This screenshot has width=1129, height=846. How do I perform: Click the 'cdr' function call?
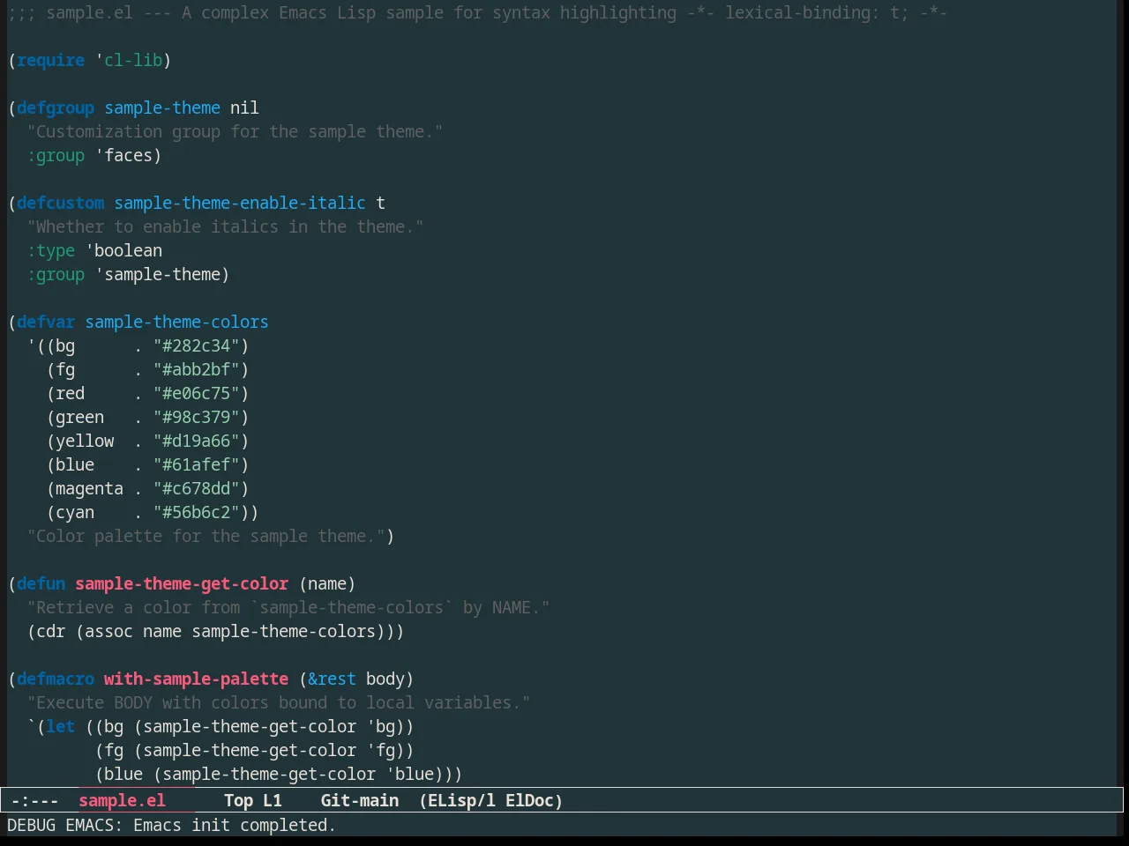pos(51,631)
